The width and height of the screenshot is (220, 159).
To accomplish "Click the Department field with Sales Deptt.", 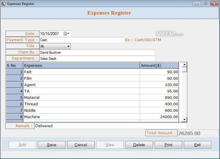I will coord(97,59).
